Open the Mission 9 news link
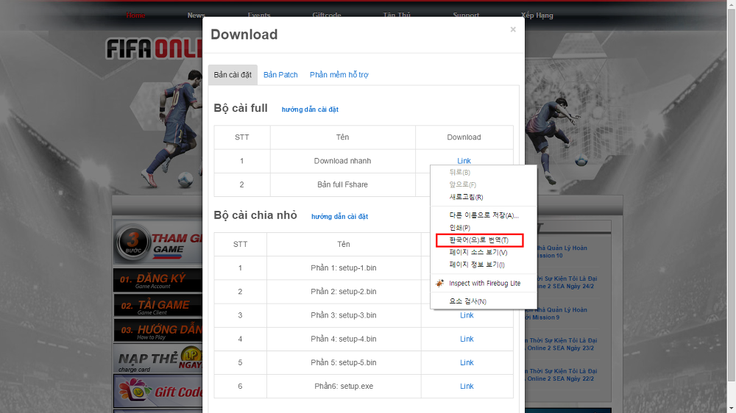Viewport: 736px width, 413px height. 556,314
